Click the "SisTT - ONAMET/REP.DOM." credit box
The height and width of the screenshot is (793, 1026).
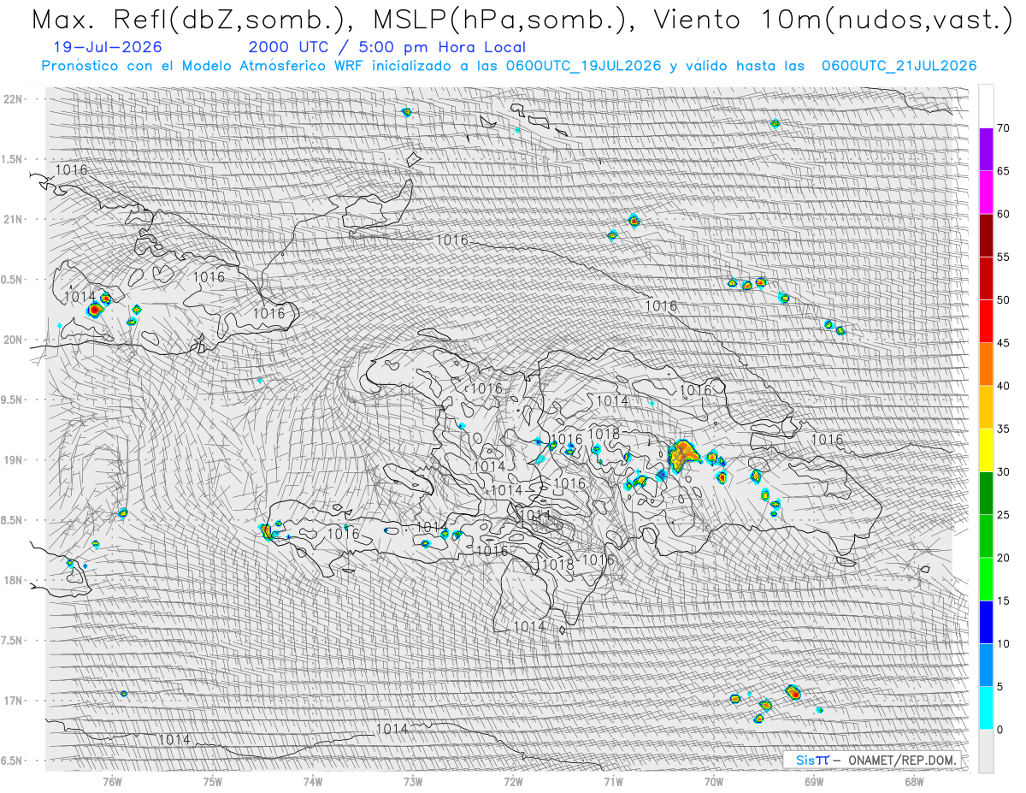873,760
